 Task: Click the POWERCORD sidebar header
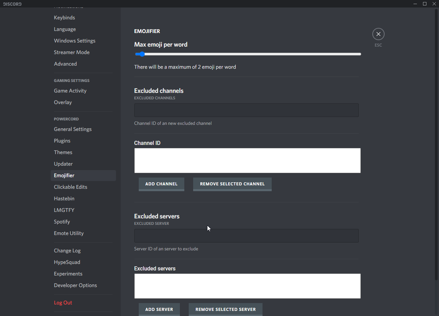[66, 119]
